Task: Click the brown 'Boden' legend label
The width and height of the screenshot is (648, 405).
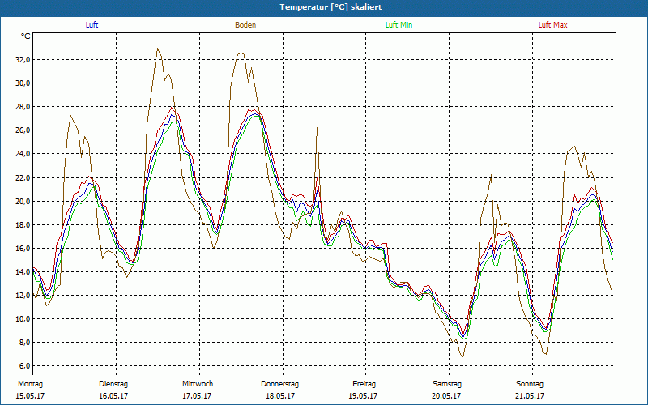Action: click(245, 25)
